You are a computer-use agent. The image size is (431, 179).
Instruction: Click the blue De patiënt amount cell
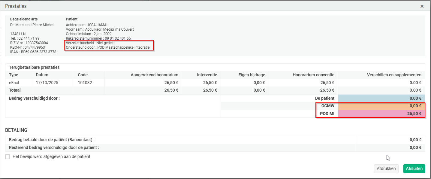(381, 98)
